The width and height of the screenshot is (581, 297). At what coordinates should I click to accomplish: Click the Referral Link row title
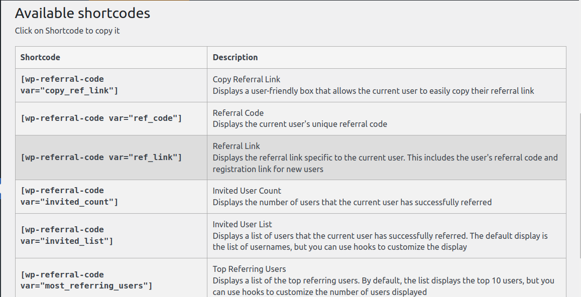click(237, 146)
